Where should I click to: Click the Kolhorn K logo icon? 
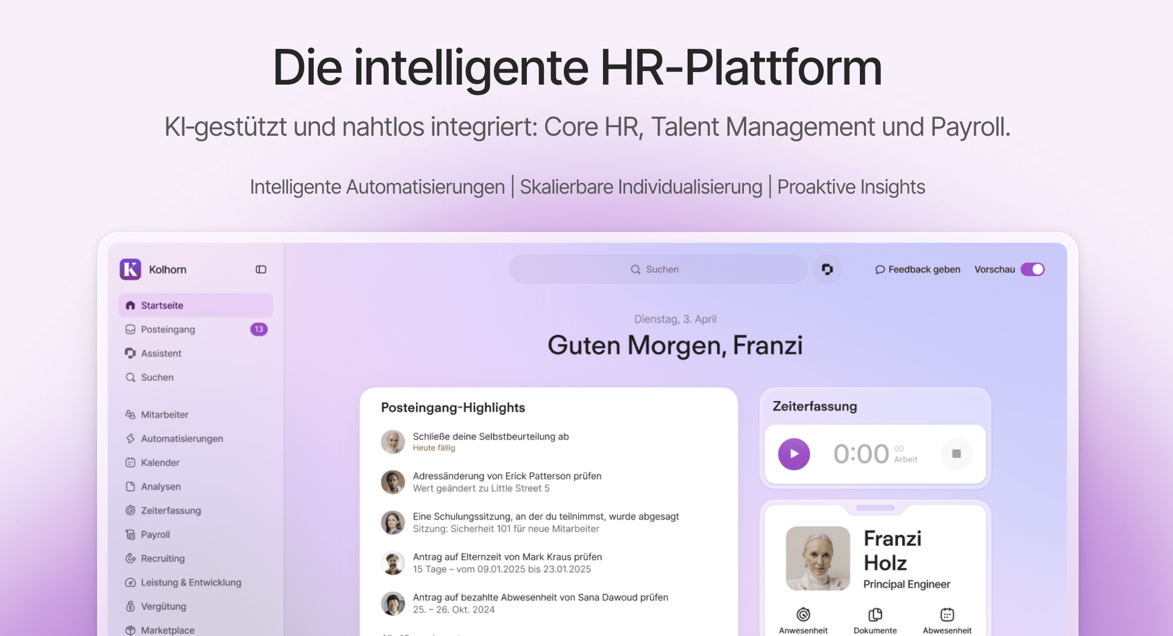tap(130, 269)
